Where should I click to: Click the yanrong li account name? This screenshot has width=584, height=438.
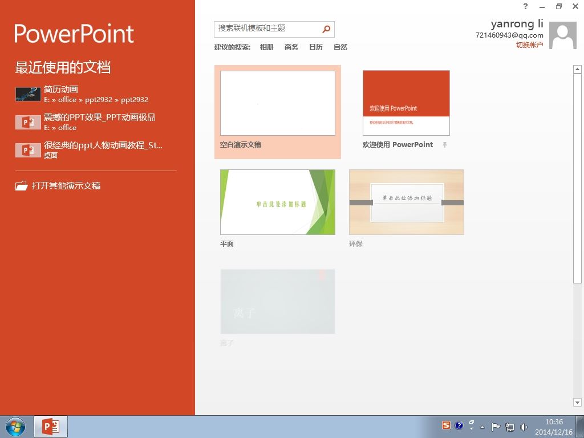pyautogui.click(x=517, y=24)
